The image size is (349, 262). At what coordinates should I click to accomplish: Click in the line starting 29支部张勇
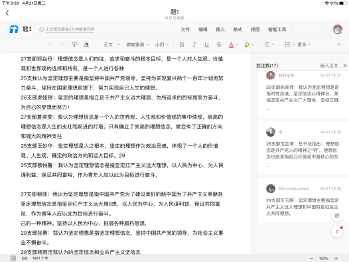[x=121, y=233]
